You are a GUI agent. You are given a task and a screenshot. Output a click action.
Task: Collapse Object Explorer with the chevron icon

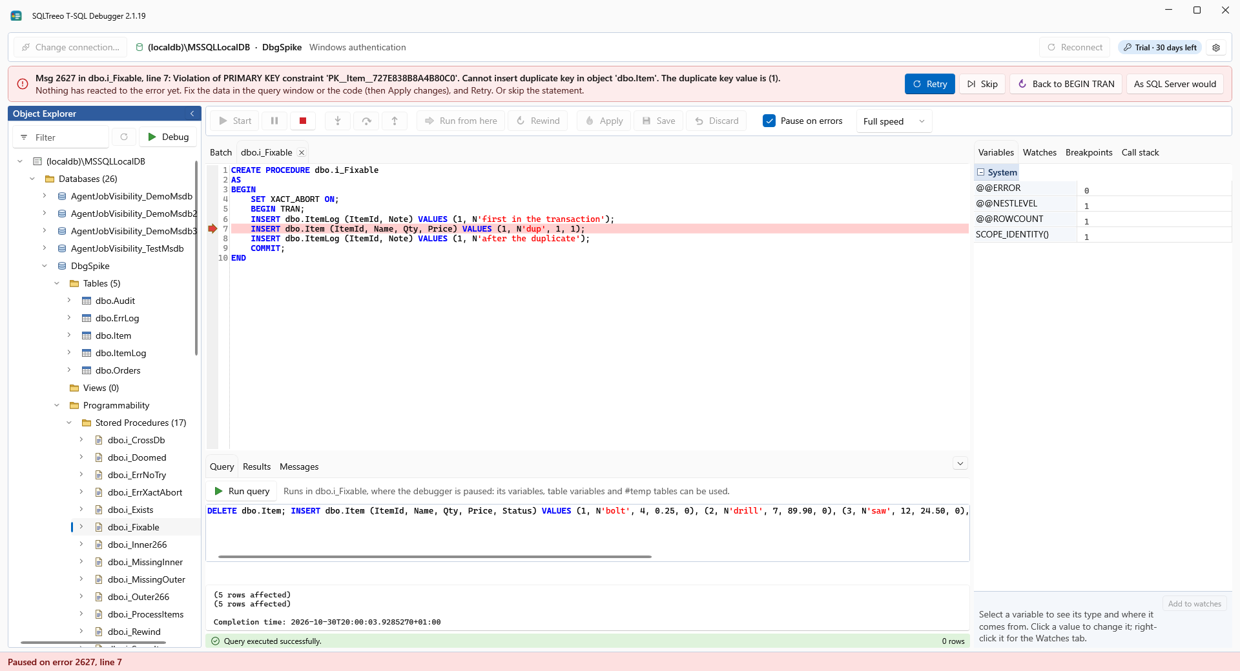coord(192,114)
